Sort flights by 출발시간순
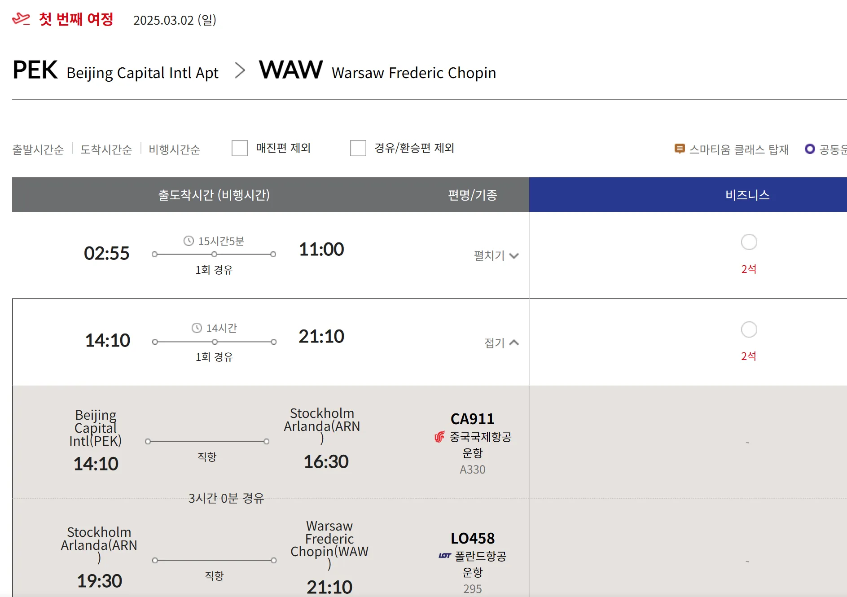The width and height of the screenshot is (847, 597). point(38,149)
